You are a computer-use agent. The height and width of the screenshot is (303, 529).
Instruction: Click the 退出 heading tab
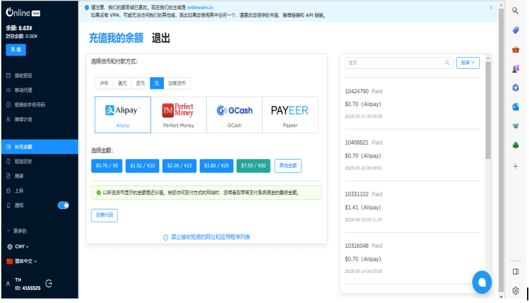click(160, 38)
